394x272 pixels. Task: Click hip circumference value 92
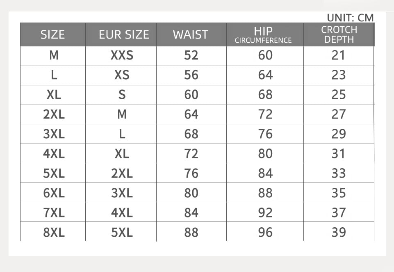point(265,213)
